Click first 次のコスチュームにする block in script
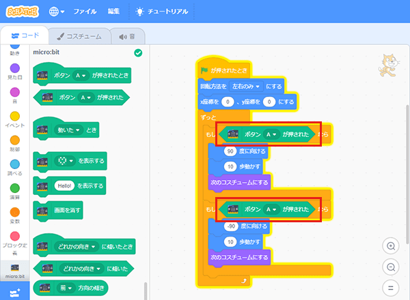Image resolution: width=410 pixels, height=300 pixels. pyautogui.click(x=239, y=182)
